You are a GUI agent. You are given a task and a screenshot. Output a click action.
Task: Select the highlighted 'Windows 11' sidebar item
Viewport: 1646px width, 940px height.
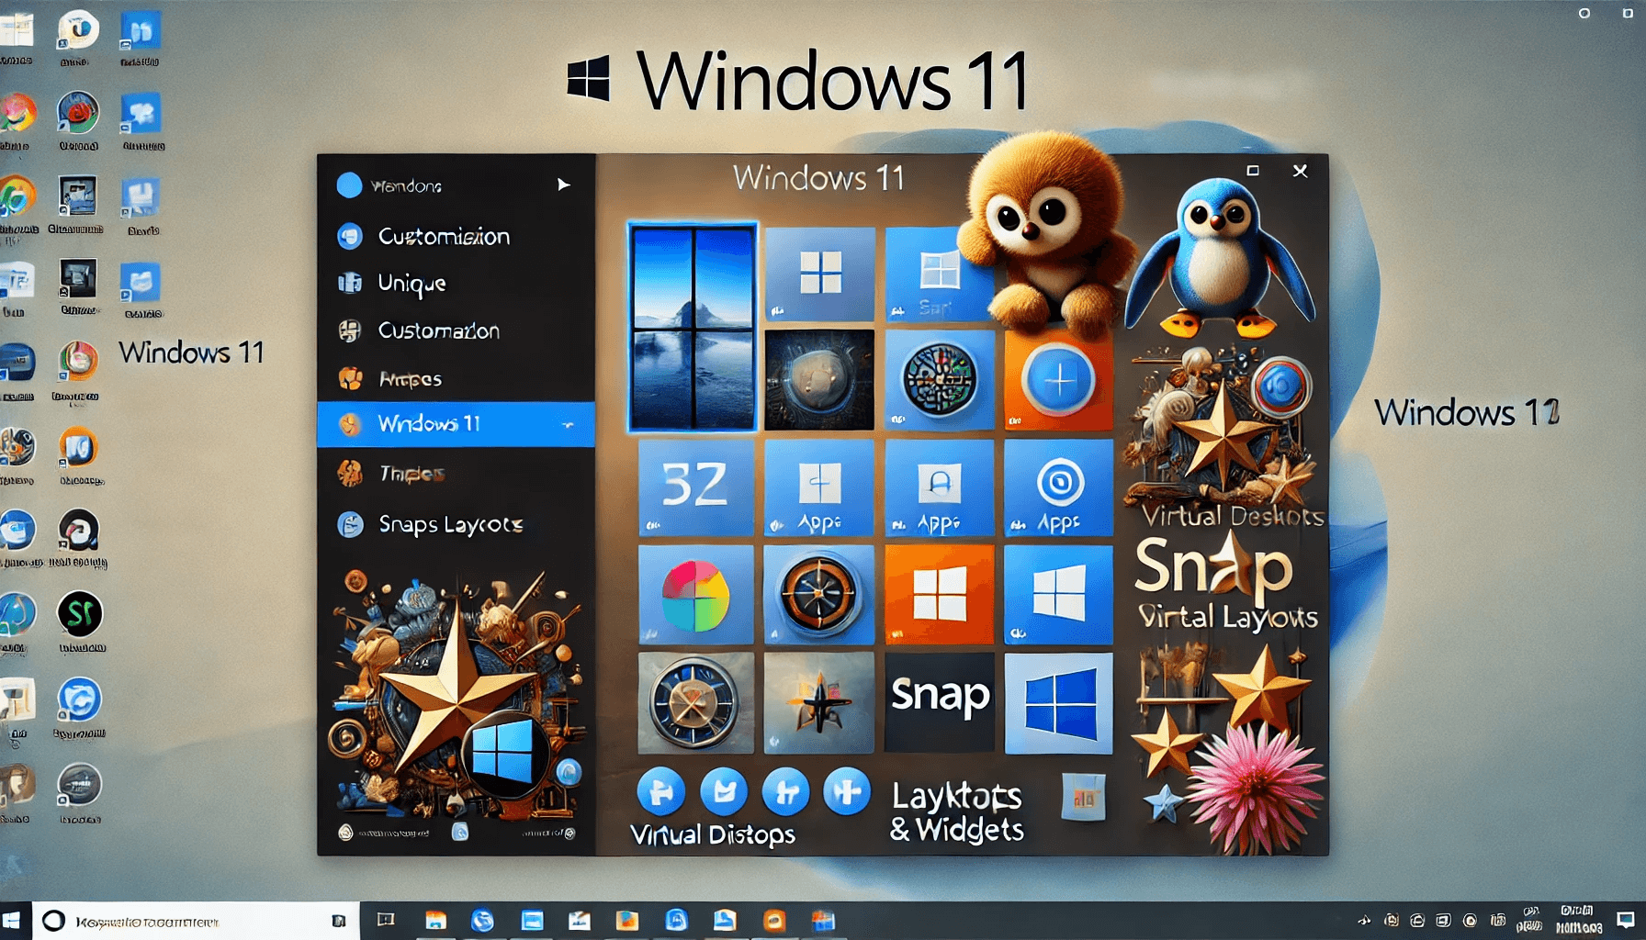pyautogui.click(x=456, y=424)
